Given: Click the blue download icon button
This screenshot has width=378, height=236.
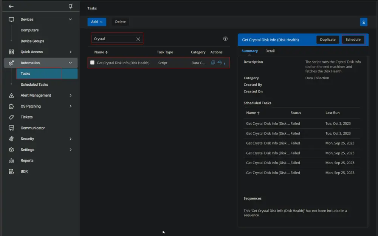Looking at the screenshot, I should [364, 22].
